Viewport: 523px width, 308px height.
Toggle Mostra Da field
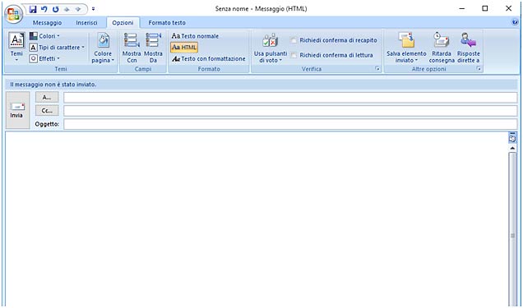pos(153,48)
